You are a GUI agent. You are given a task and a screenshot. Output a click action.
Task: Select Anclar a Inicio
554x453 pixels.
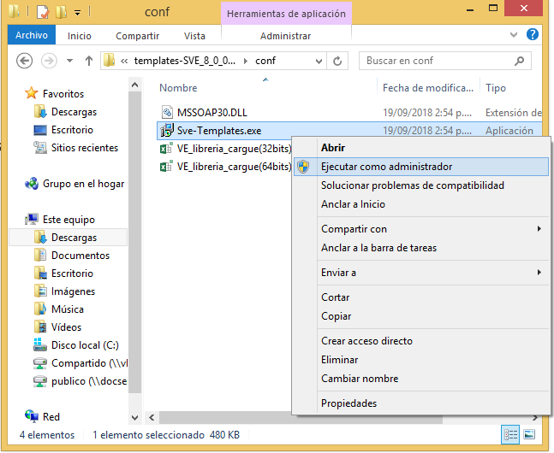click(x=421, y=204)
